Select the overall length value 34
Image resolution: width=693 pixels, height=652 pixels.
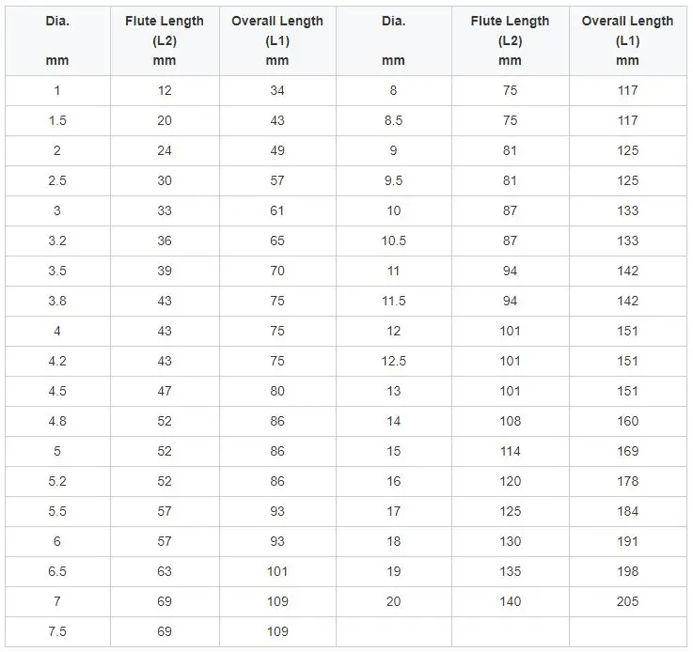coord(277,90)
